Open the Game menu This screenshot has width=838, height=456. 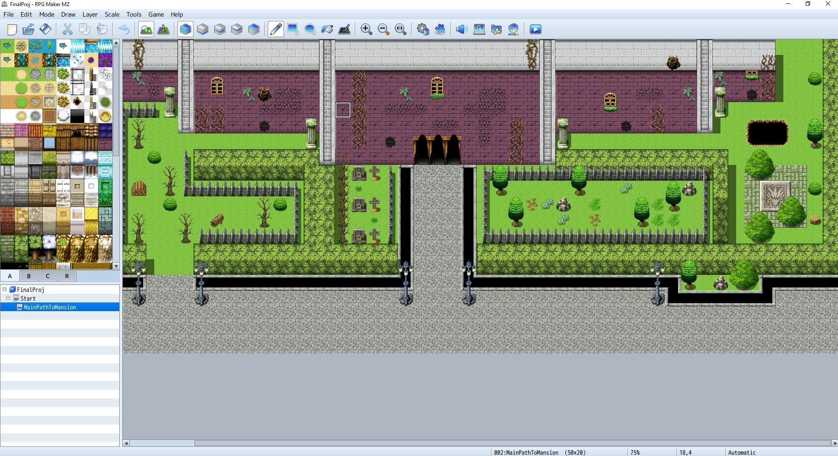pyautogui.click(x=156, y=14)
